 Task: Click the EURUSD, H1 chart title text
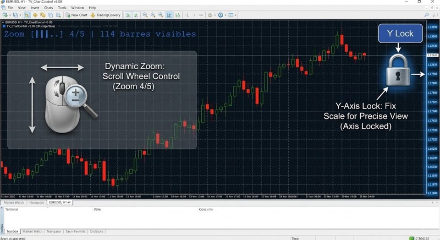click(28, 22)
